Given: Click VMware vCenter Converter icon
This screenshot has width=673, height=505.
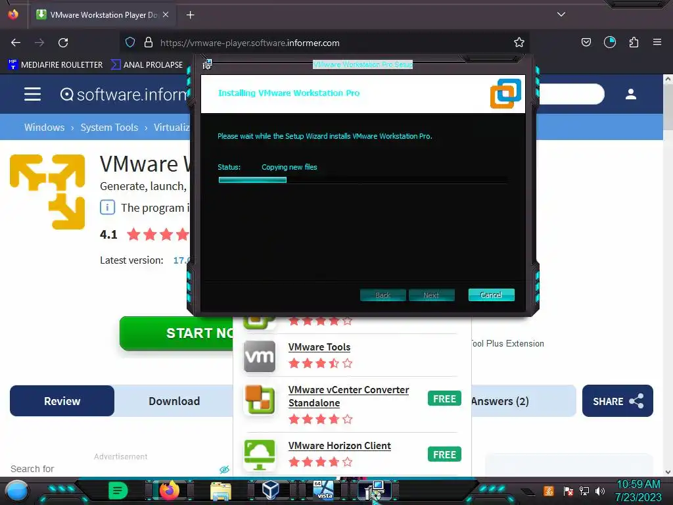Looking at the screenshot, I should tap(259, 400).
